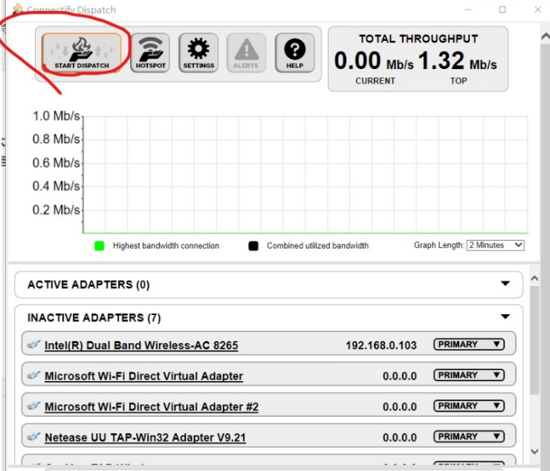Open Microsoft Wi-Fi Direct Virtual Adapter #2 link
The height and width of the screenshot is (471, 550).
tap(152, 407)
